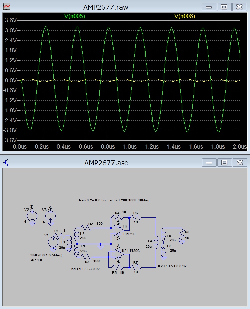Select the U1 op-amp triangle symbol
The height and width of the screenshot is (309, 250).
(118, 231)
